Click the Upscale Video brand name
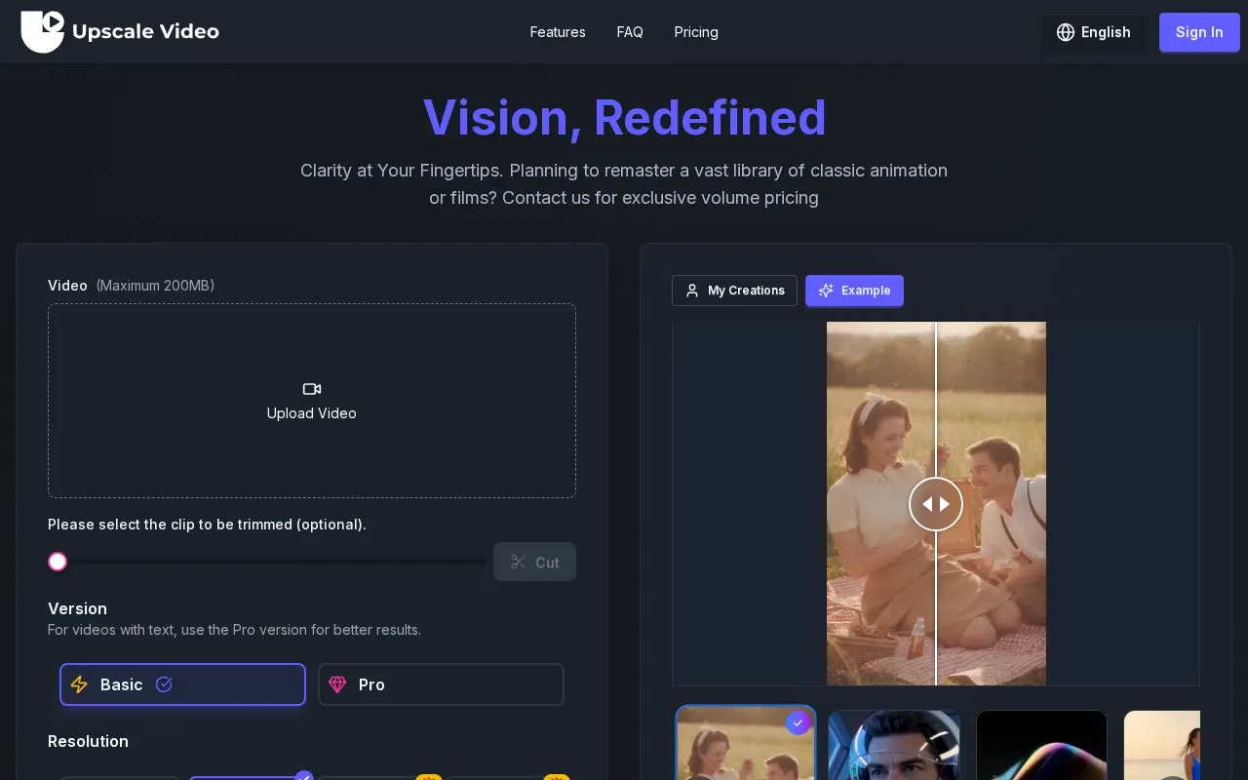The image size is (1248, 780). coord(146,31)
